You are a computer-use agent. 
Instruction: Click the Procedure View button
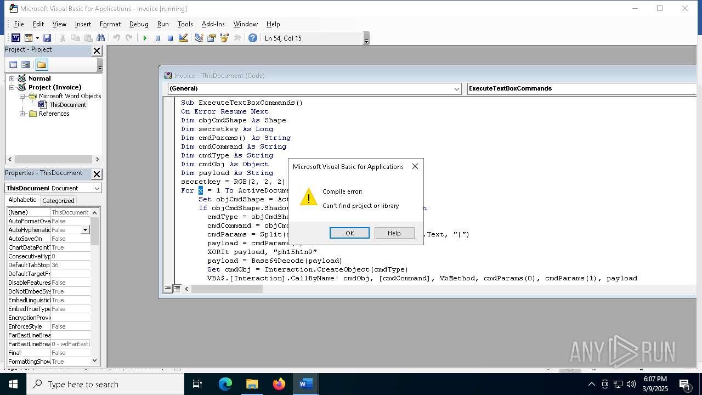click(x=168, y=288)
